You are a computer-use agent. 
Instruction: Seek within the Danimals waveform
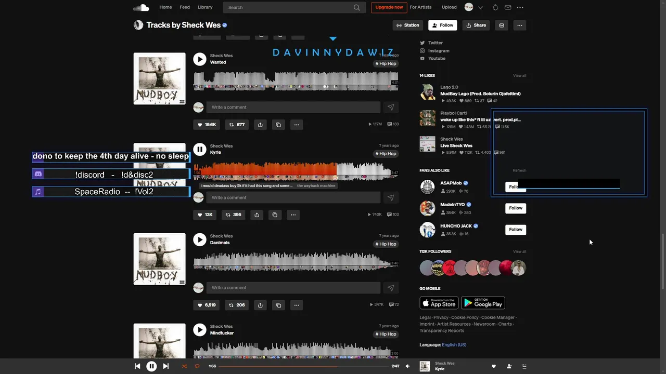[296, 261]
